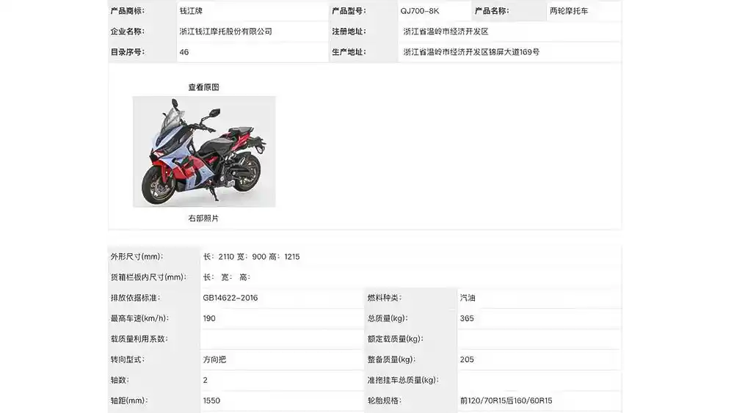734x413 pixels.
Task: Click the 排放依据标准 label
Action: click(x=135, y=298)
